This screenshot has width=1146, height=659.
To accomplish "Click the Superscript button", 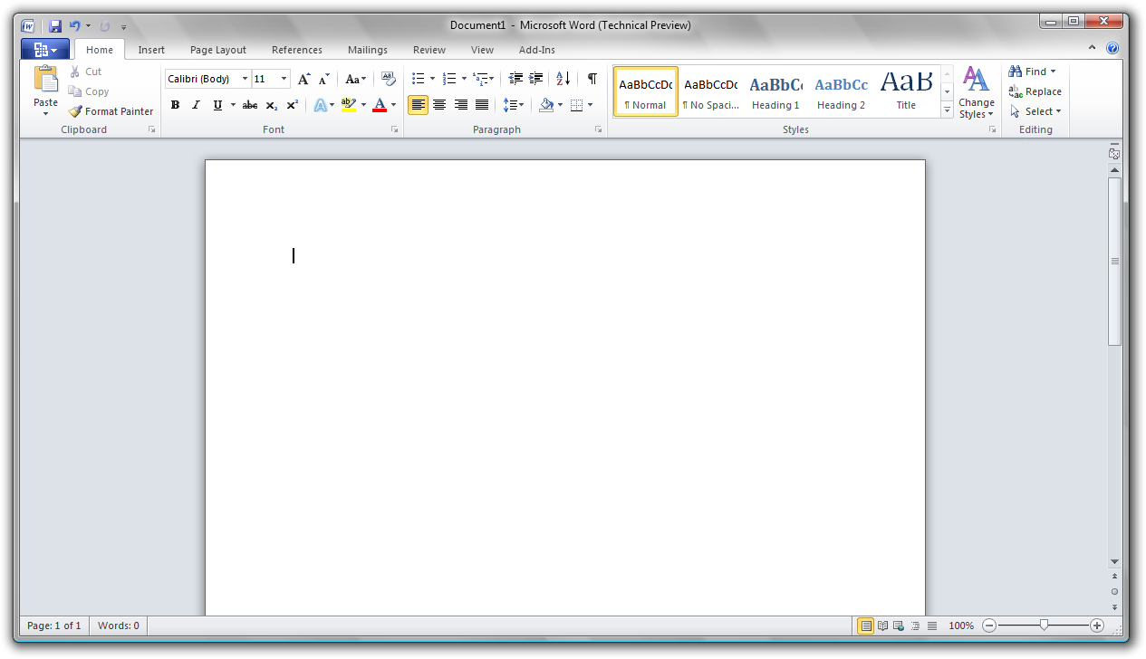I will pyautogui.click(x=291, y=104).
